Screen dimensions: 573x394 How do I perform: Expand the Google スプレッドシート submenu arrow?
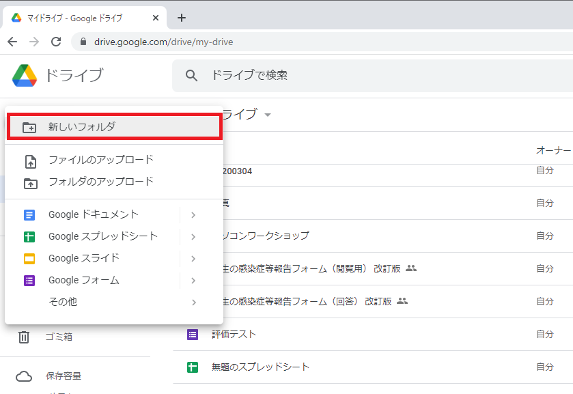(193, 237)
